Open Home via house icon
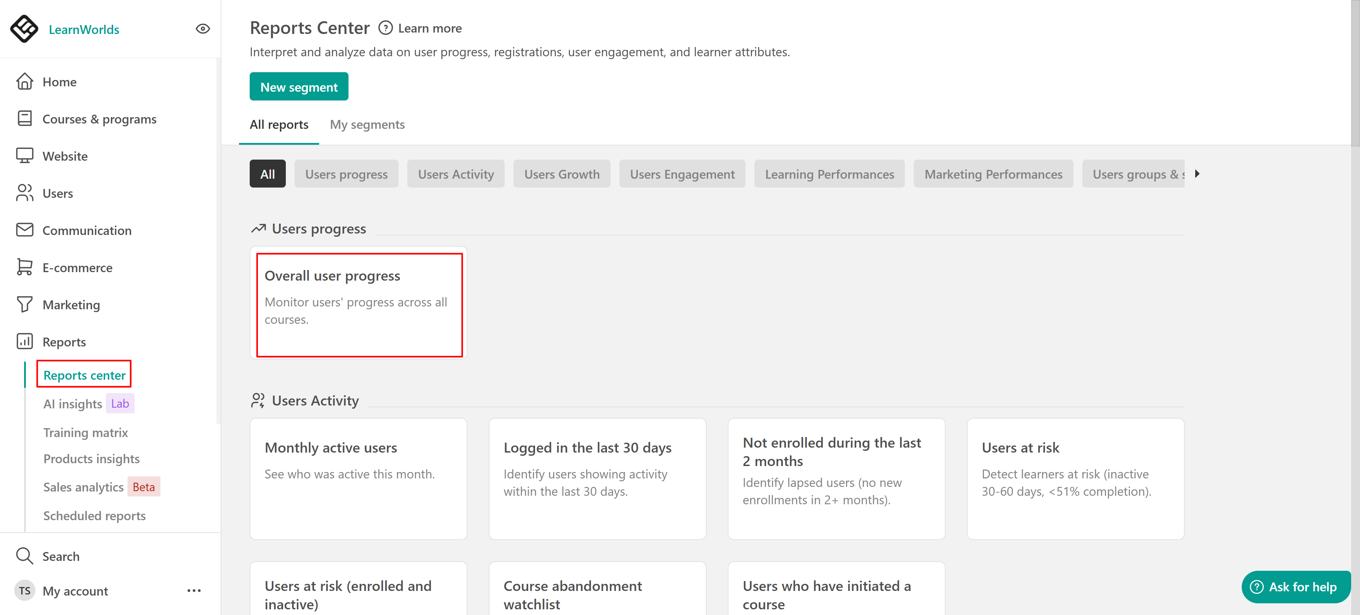 [24, 82]
